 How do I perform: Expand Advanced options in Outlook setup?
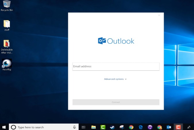pos(115,79)
